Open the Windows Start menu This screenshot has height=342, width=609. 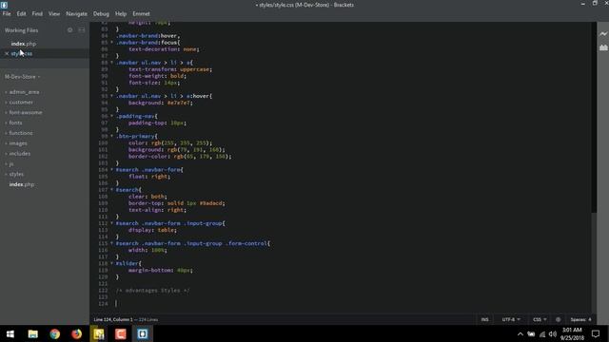[x=10, y=333]
